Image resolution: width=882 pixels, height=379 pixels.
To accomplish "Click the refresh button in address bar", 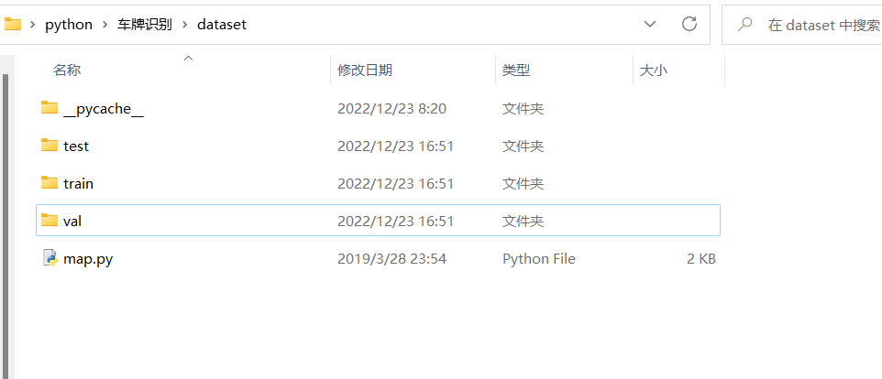I will click(689, 25).
